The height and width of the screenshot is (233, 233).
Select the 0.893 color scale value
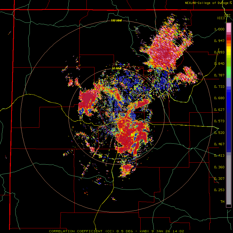[219, 52]
